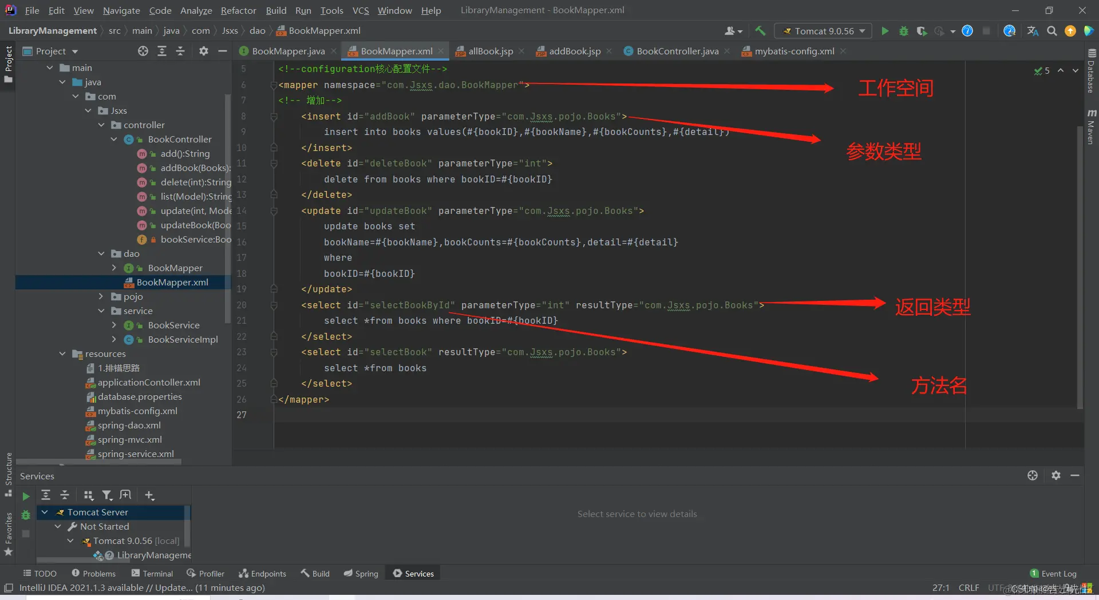Open the Endpoints tool window
The width and height of the screenshot is (1099, 600).
coord(263,573)
